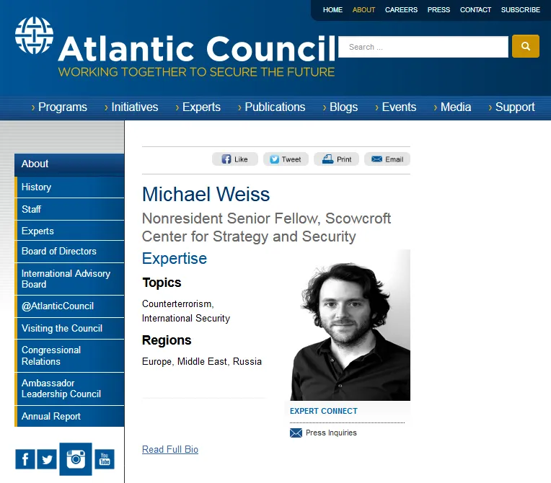Click the International Security topic text
The image size is (551, 483).
coord(186,318)
